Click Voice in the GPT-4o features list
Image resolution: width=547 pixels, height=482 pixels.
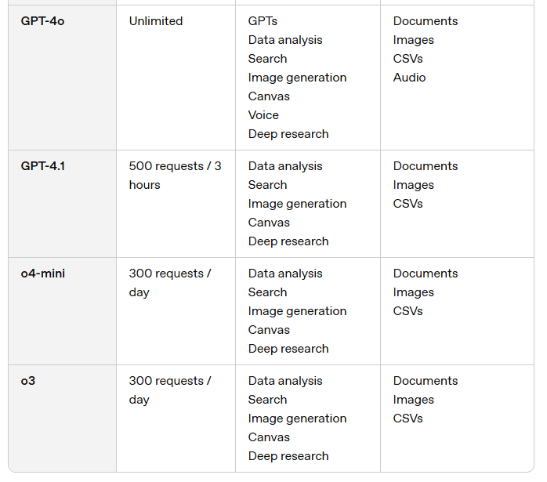click(x=263, y=115)
